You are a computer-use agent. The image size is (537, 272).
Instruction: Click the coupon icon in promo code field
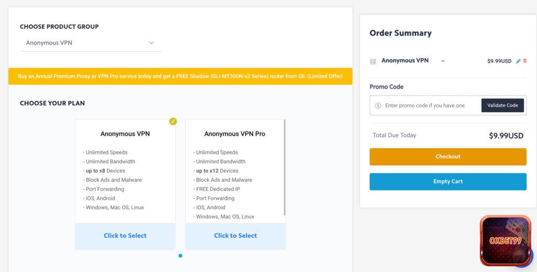pos(378,105)
